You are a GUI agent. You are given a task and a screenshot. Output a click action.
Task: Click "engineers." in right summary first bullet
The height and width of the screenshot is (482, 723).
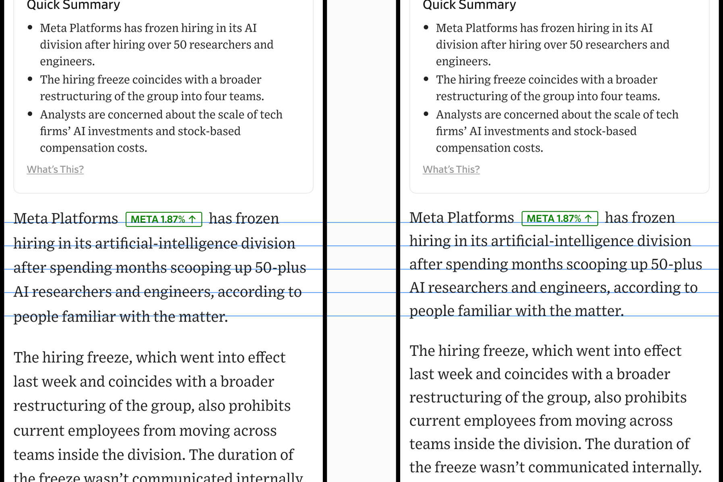(463, 61)
